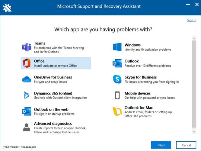Select the Advanced diagnostics heading

(x=53, y=124)
